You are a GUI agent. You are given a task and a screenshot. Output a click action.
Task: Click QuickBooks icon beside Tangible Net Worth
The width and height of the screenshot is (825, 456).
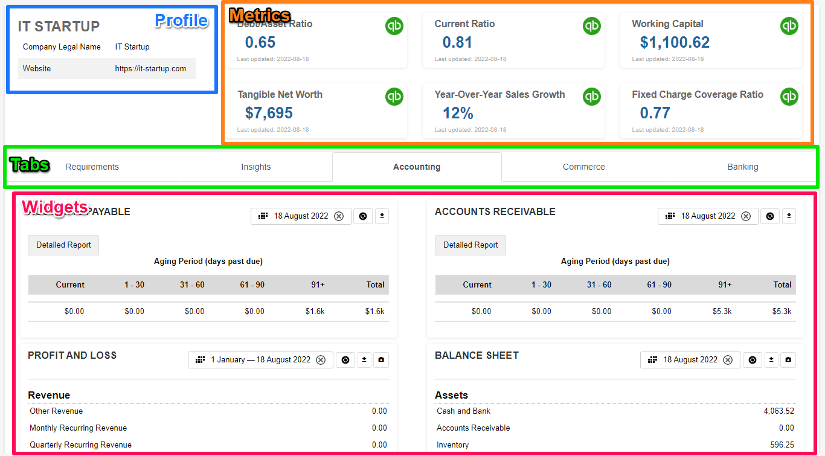point(394,97)
